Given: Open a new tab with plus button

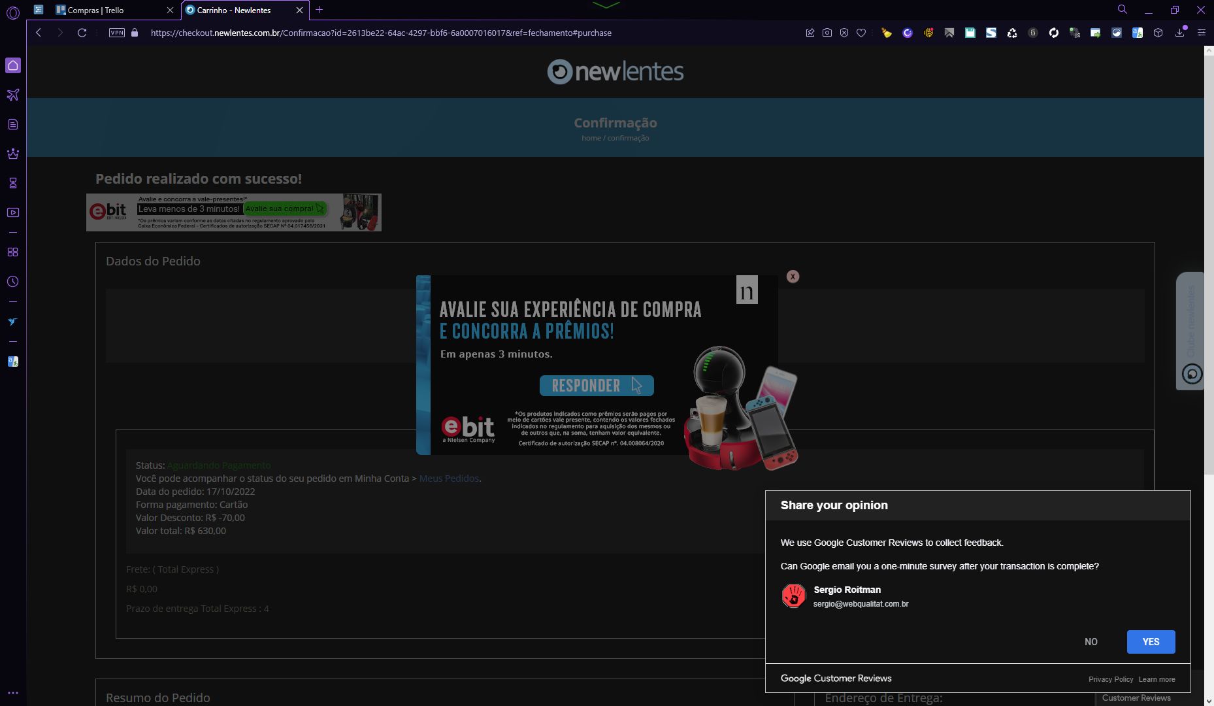Looking at the screenshot, I should coord(320,10).
